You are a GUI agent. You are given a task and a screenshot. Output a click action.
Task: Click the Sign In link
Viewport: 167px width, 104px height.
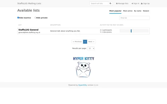135,4
